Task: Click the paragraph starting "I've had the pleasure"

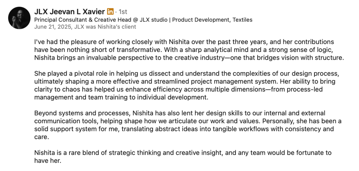Action: pyautogui.click(x=186, y=50)
